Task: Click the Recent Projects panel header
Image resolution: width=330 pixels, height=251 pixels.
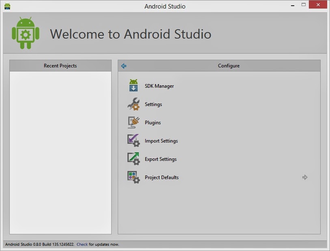Action: (60, 66)
